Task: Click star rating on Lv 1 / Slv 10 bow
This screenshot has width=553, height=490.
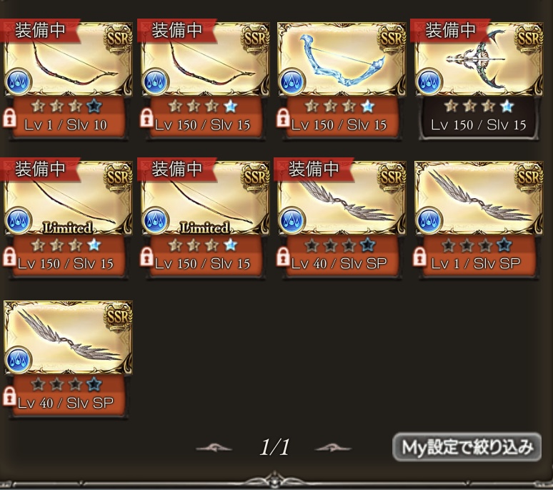Action: (66, 107)
